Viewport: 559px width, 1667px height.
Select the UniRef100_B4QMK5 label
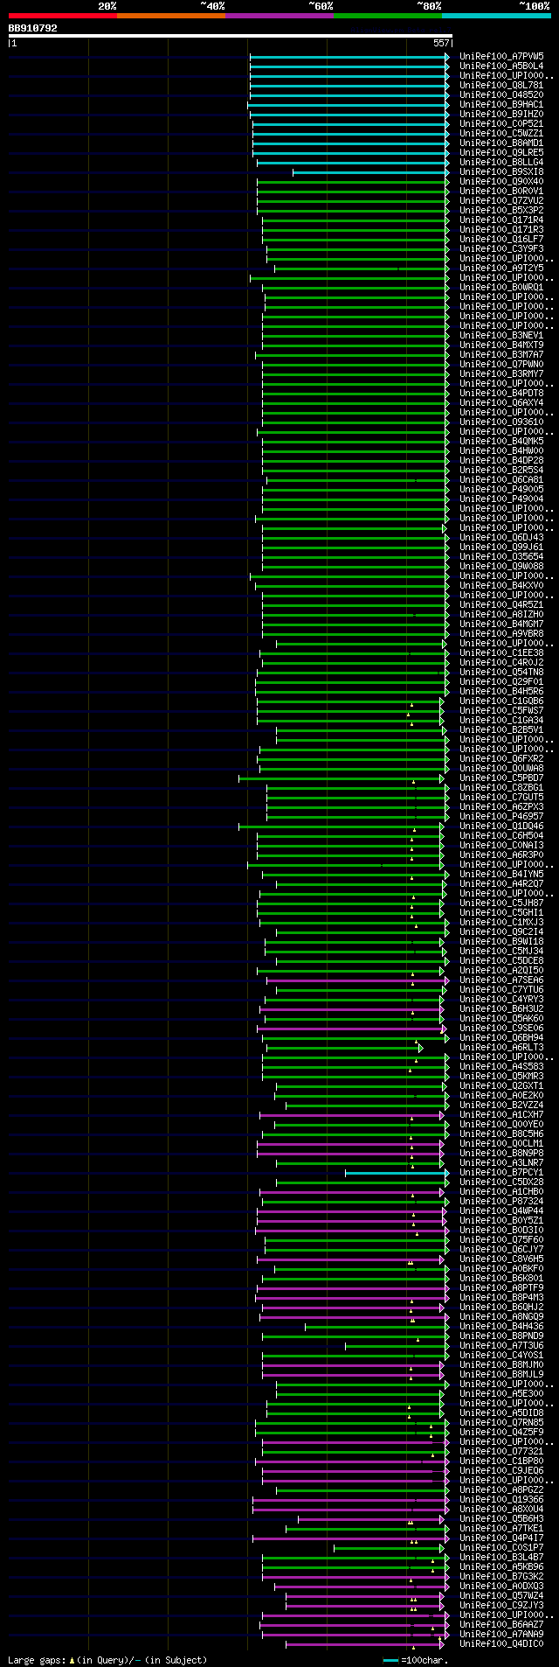point(501,441)
